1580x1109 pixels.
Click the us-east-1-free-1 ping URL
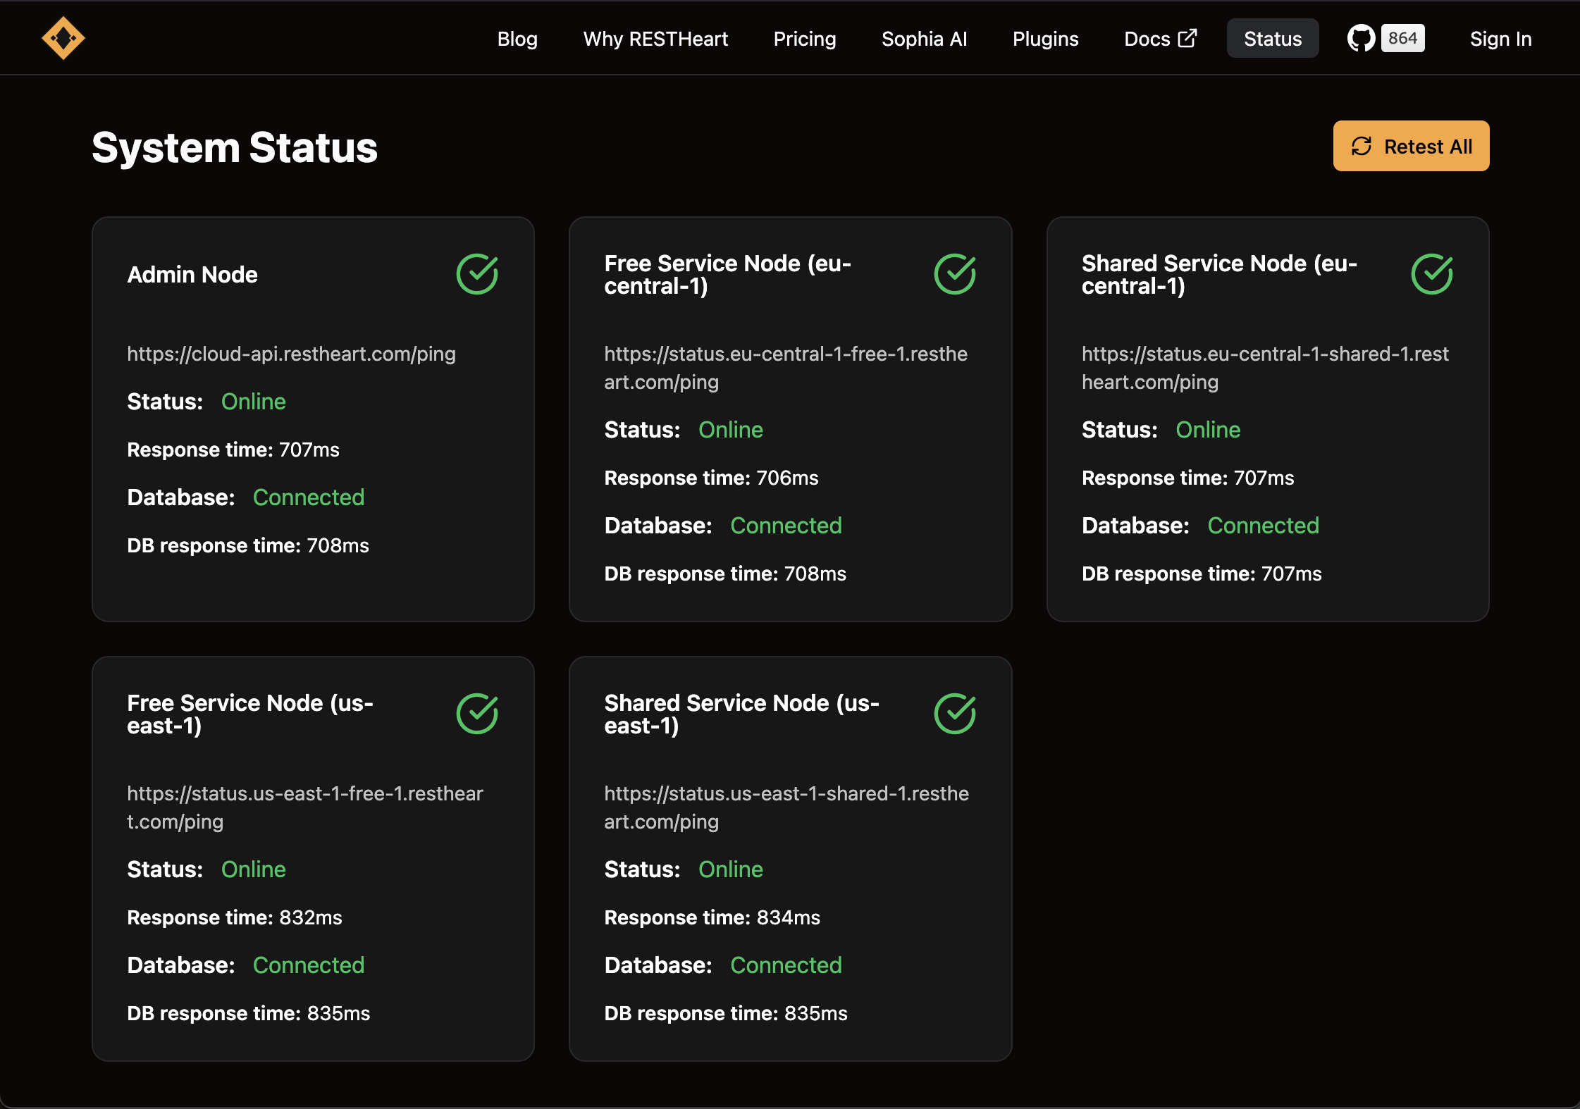pos(305,807)
